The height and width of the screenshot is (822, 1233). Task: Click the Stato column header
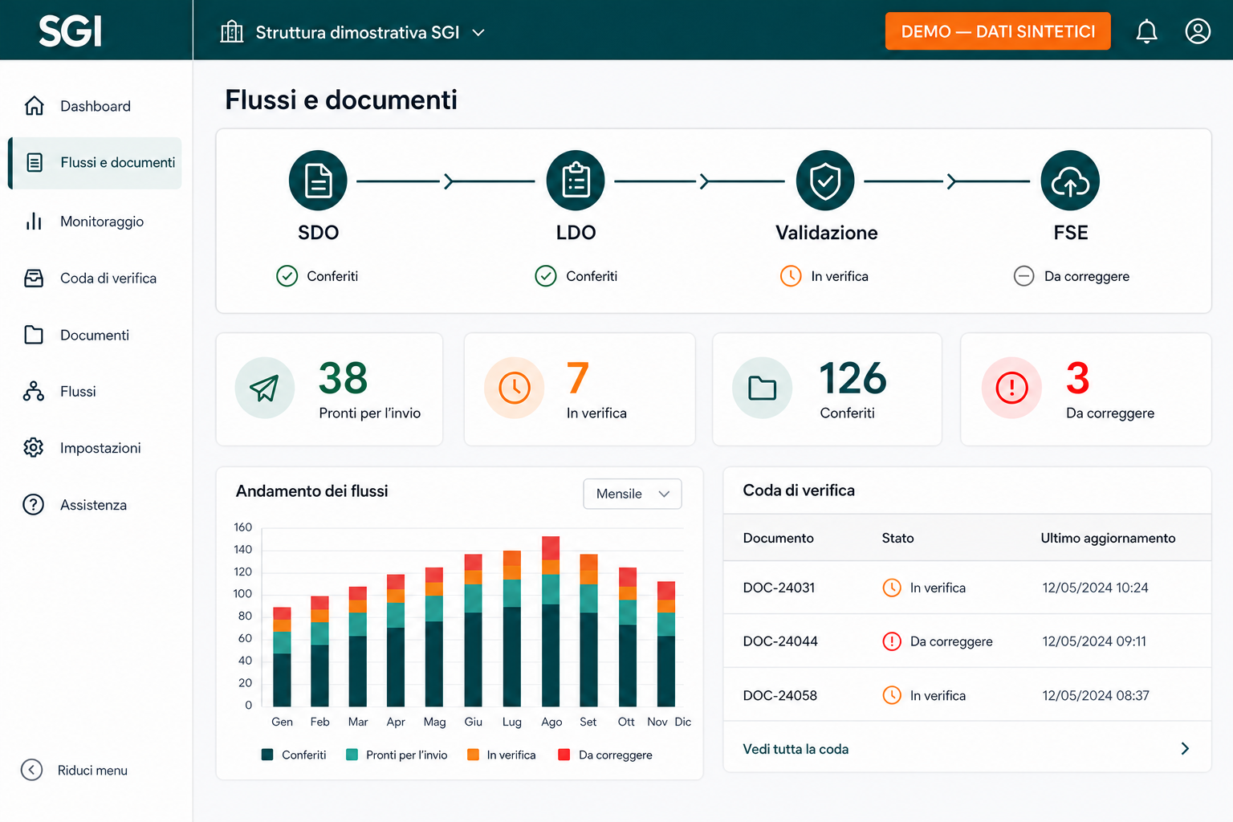click(897, 538)
